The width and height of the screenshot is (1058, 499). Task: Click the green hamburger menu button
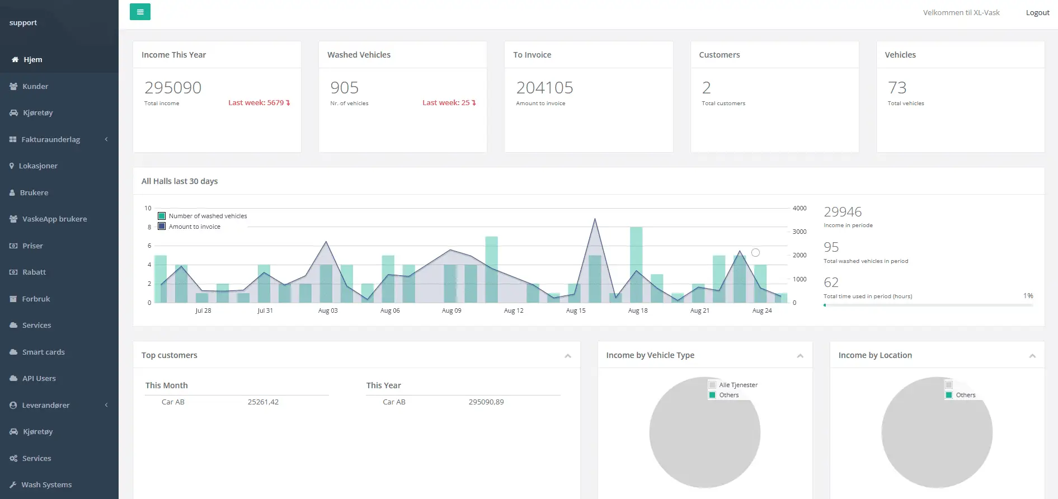click(140, 12)
